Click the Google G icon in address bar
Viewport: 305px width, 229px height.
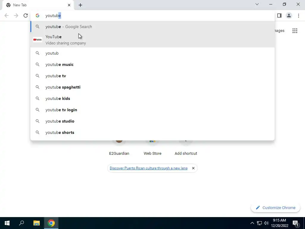coord(37,16)
